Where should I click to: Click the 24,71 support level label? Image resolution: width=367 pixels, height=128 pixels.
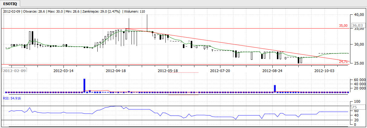coord(343,62)
